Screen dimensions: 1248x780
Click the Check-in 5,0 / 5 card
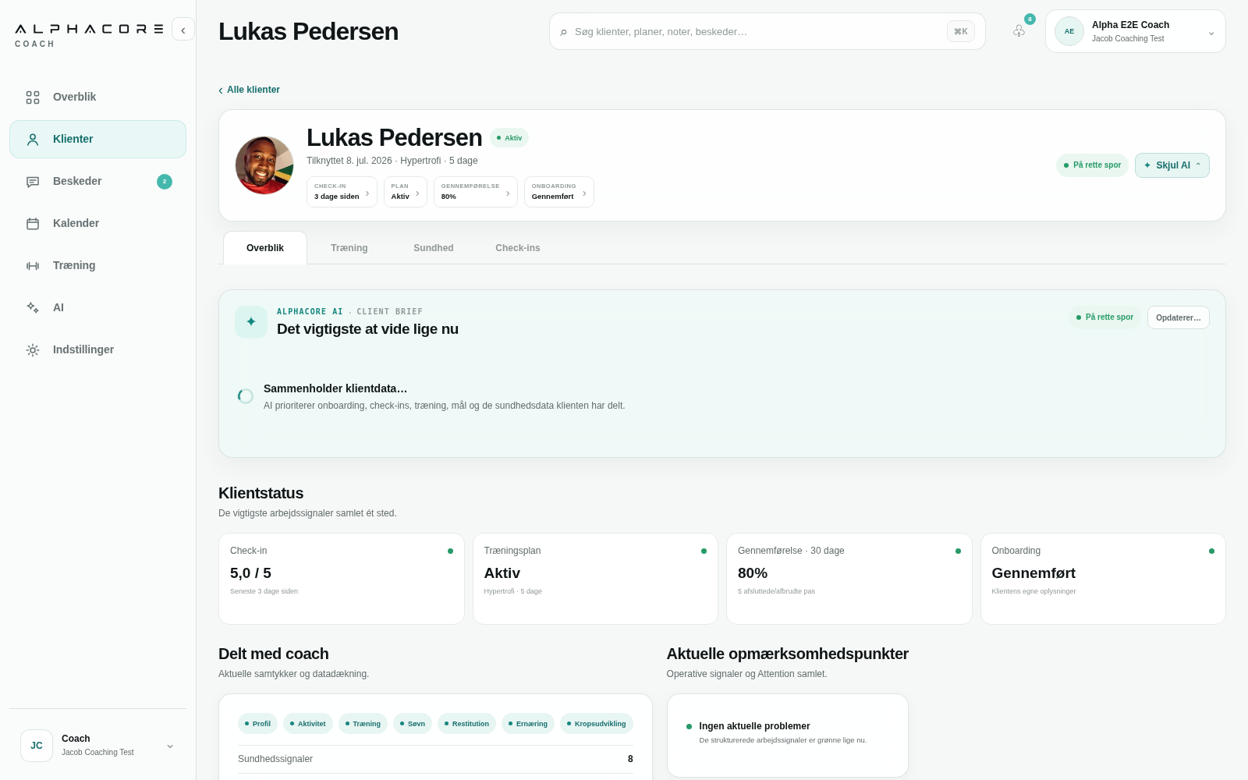click(x=342, y=579)
